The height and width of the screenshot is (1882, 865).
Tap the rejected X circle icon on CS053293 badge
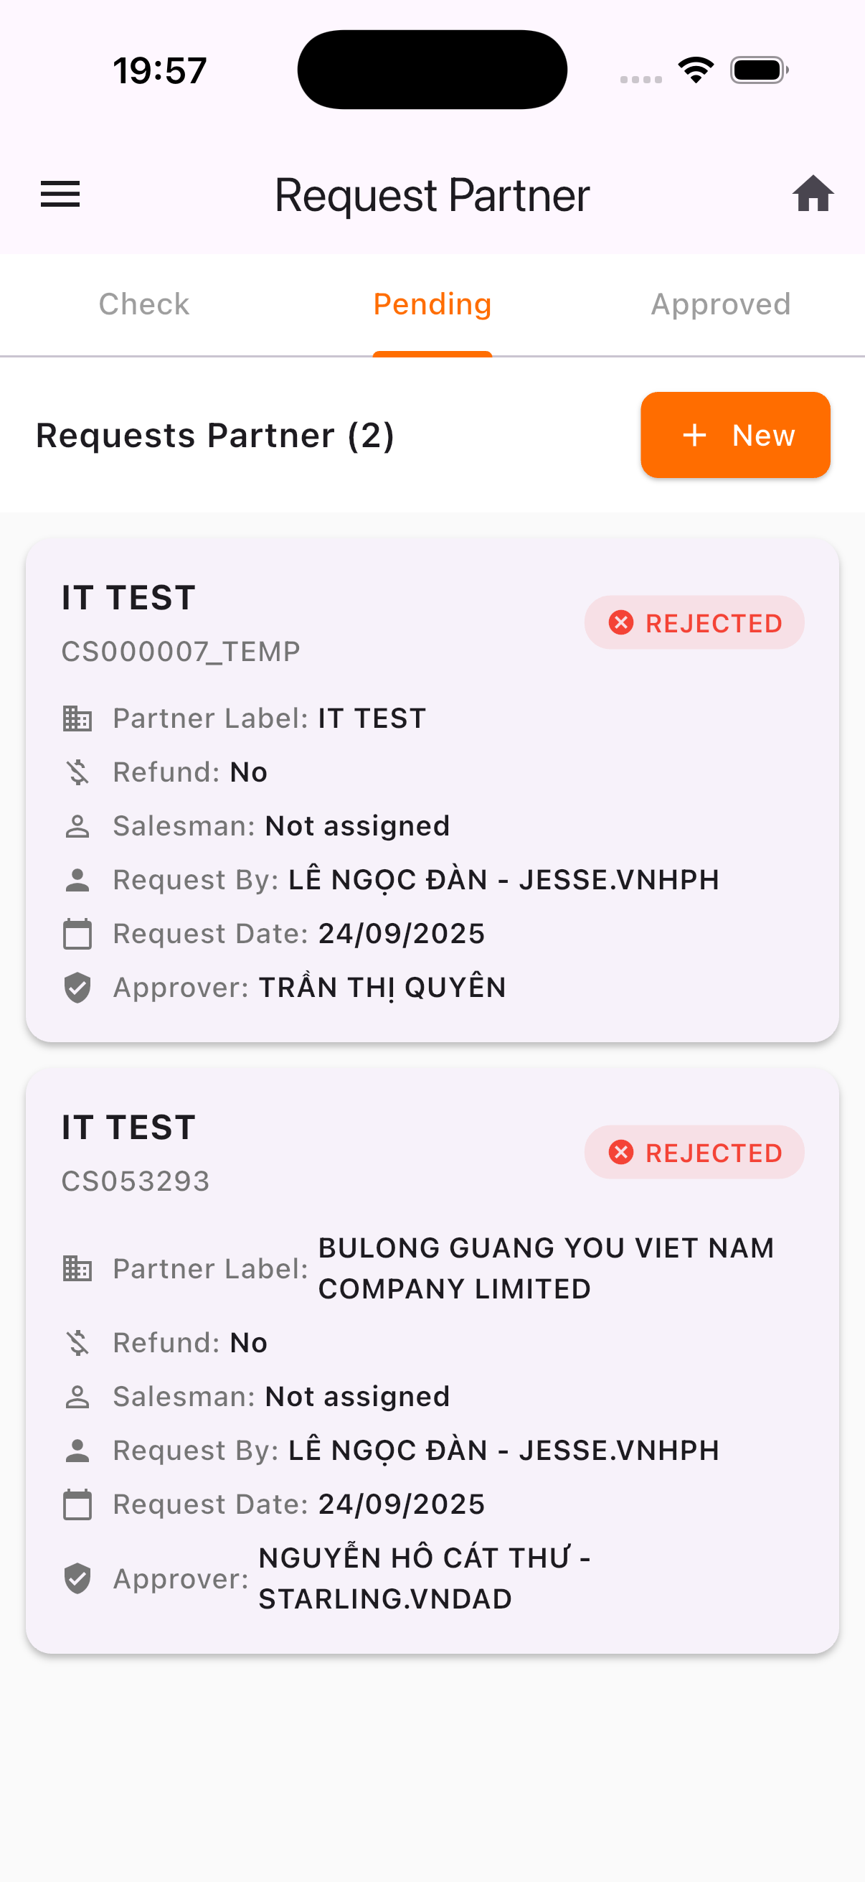click(x=621, y=1152)
